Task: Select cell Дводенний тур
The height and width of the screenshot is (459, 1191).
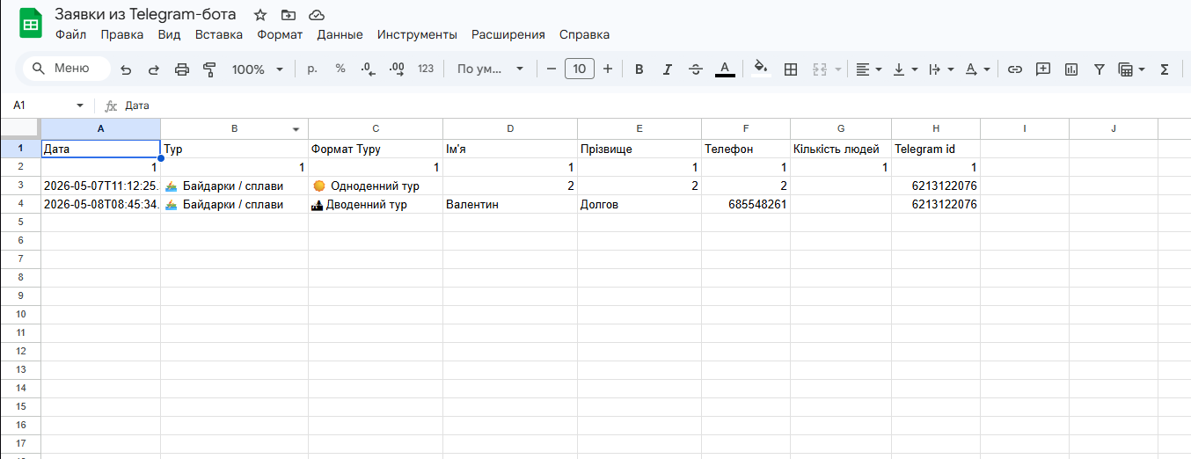Action: pyautogui.click(x=376, y=204)
